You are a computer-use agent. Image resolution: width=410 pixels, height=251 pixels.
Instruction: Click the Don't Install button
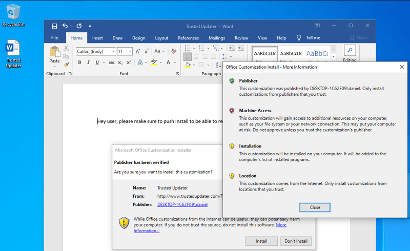click(296, 241)
